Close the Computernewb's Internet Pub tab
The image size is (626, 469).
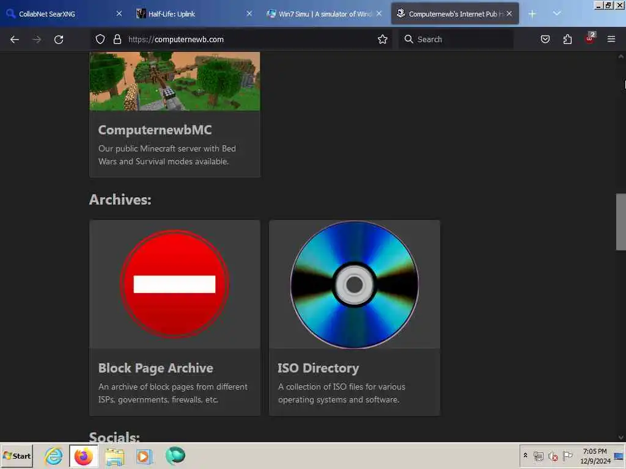pos(509,13)
